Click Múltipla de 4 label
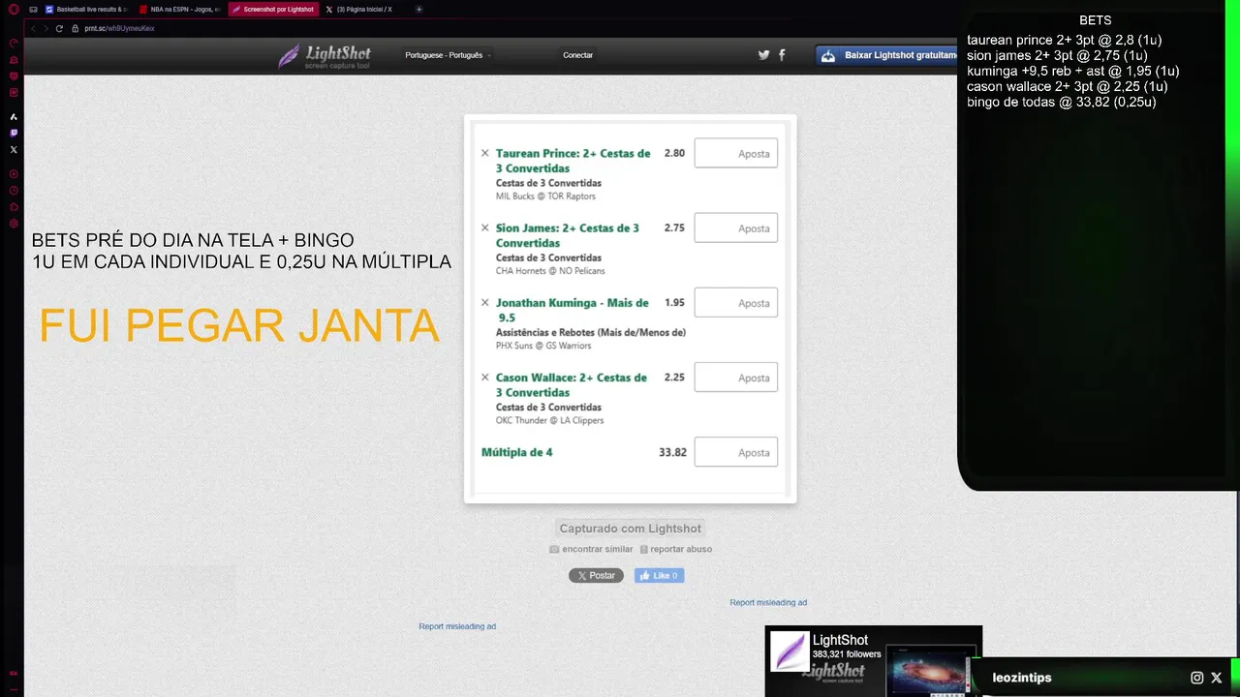 (516, 452)
